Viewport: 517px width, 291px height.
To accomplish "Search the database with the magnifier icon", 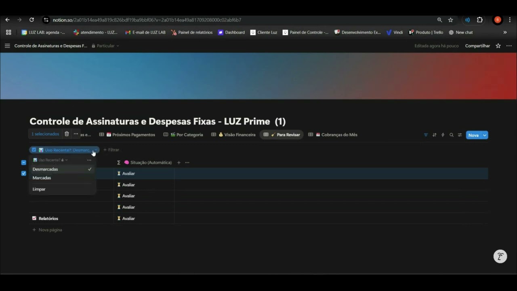I will tap(452, 135).
